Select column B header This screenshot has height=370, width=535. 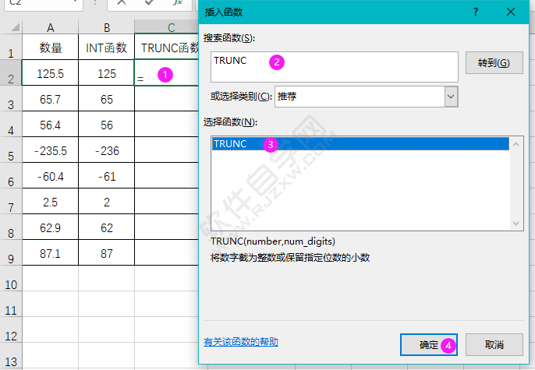(106, 28)
